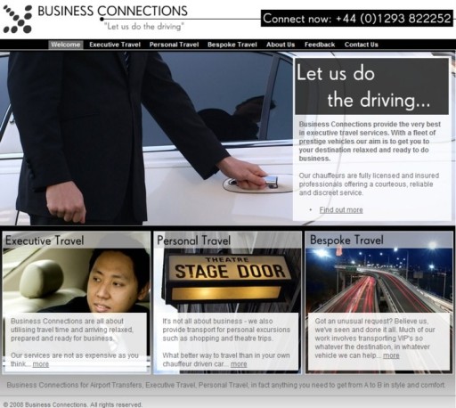This screenshot has height=408, width=456.
Task: Click the Bespoke Travel card heading
Action: [x=346, y=240]
